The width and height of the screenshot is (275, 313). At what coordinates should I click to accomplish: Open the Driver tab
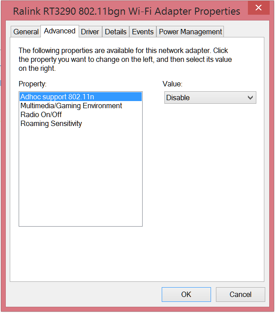coord(90,32)
